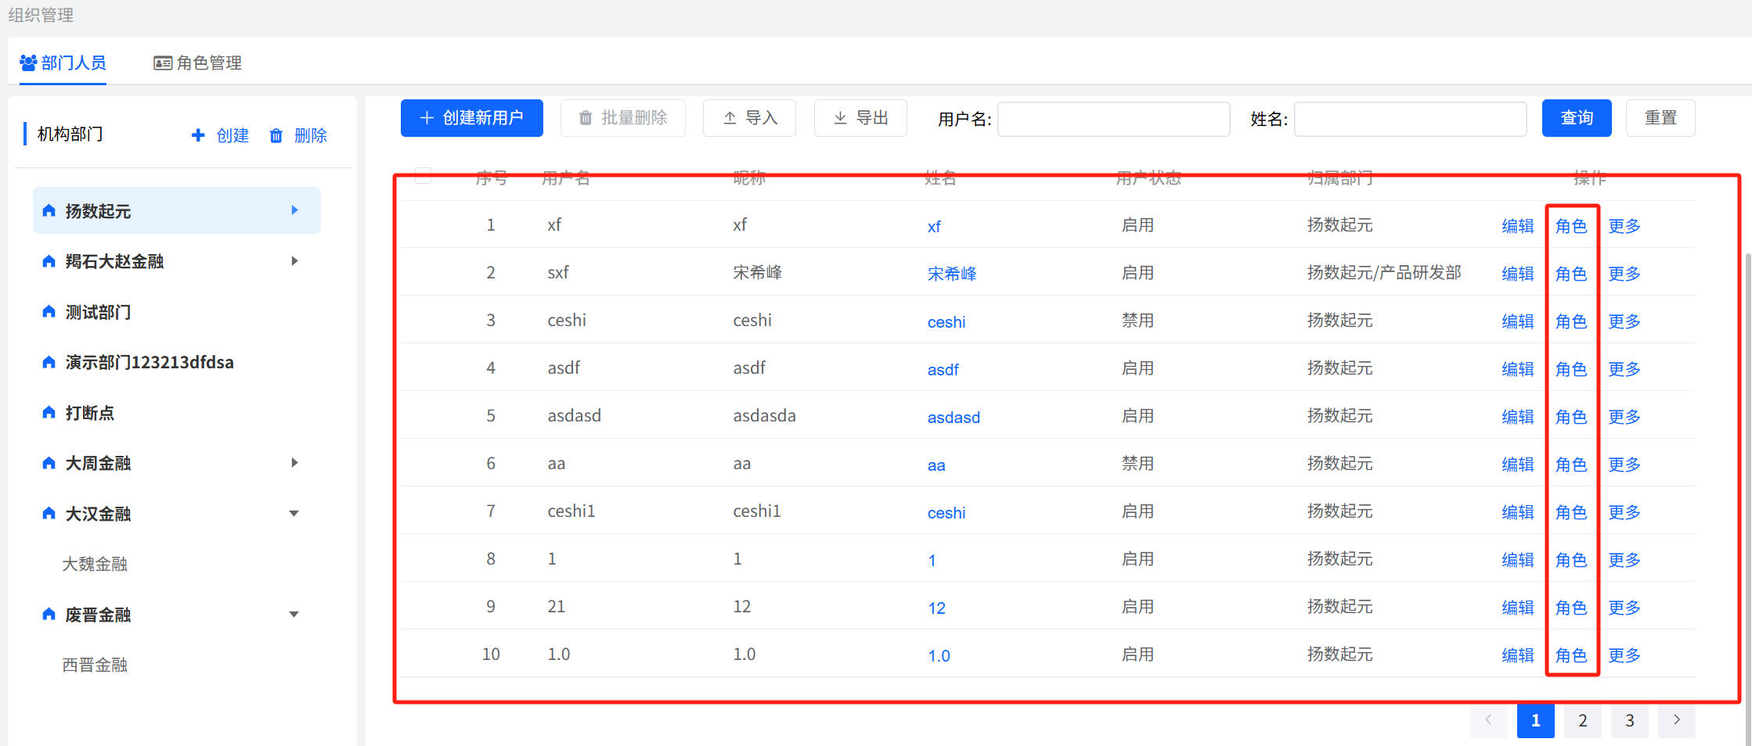Expand the 大周金融 tree arrow
Screen dimensions: 1752x746
pos(294,462)
